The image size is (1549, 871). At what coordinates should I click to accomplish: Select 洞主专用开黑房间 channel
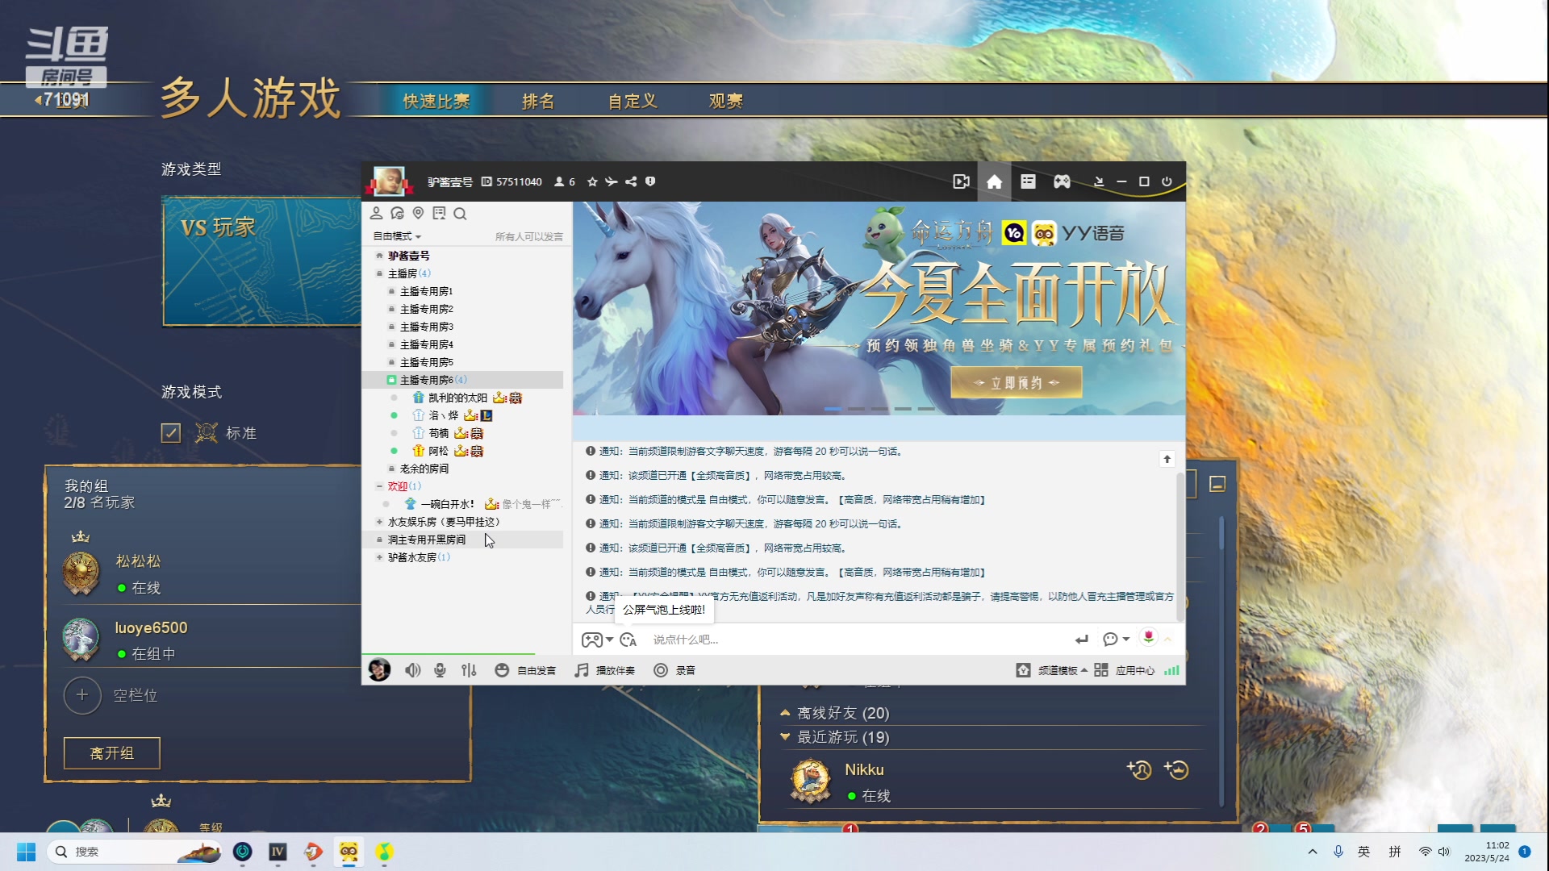tap(462, 540)
